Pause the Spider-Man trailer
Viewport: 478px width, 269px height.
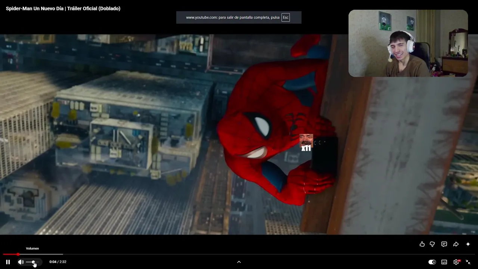pos(8,262)
